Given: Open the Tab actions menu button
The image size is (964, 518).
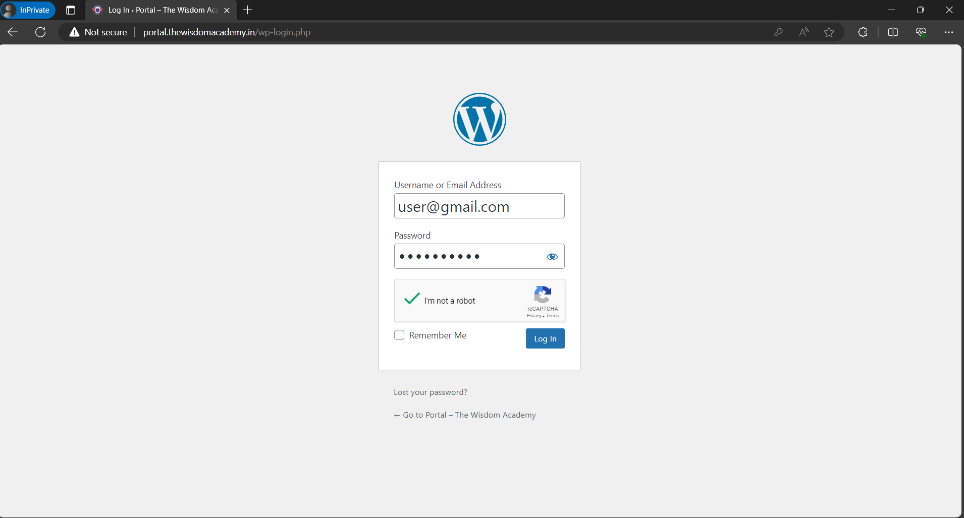Looking at the screenshot, I should point(71,10).
